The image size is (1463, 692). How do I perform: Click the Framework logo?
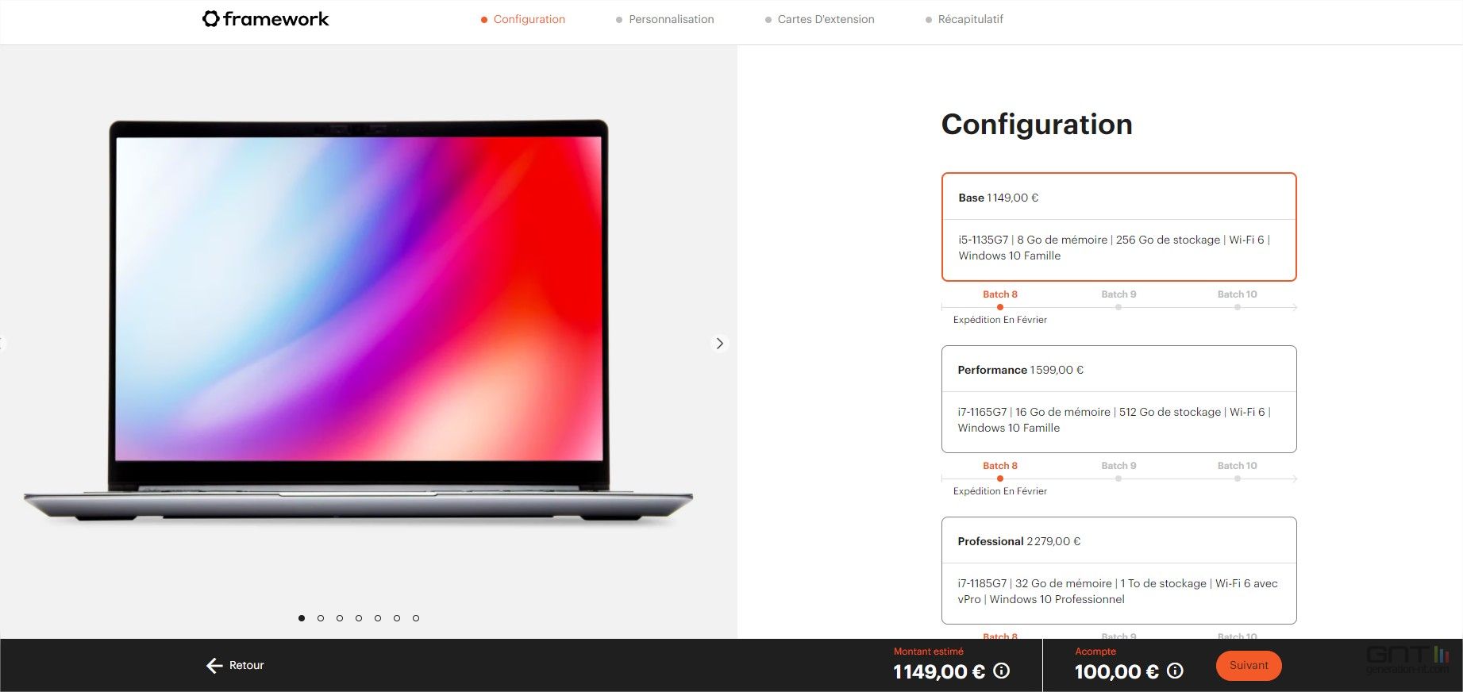tap(265, 19)
